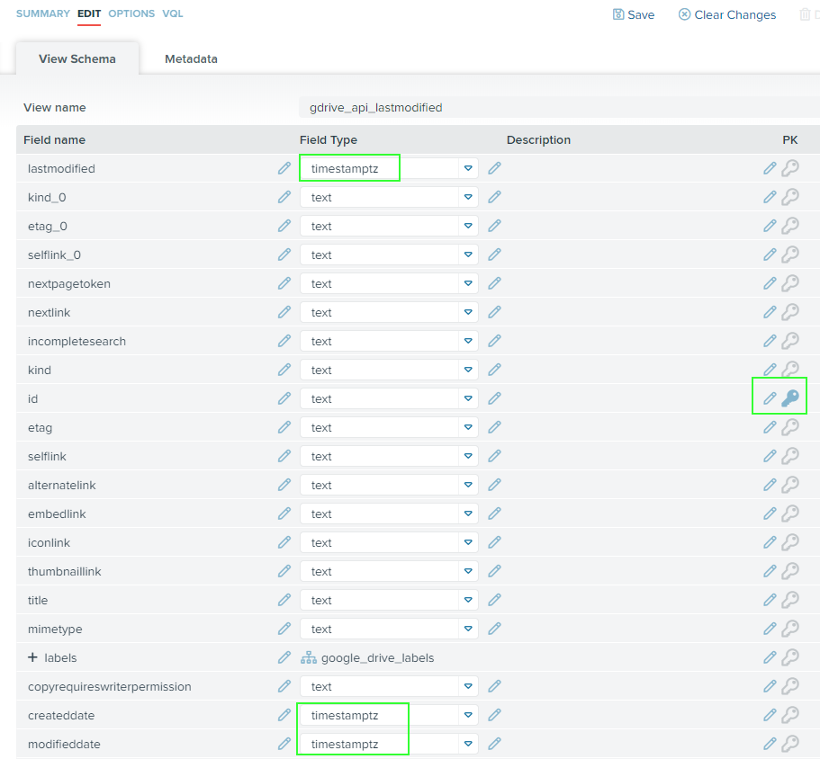
Task: Edit type properties pencil for lastmodified row
Action: pos(495,168)
